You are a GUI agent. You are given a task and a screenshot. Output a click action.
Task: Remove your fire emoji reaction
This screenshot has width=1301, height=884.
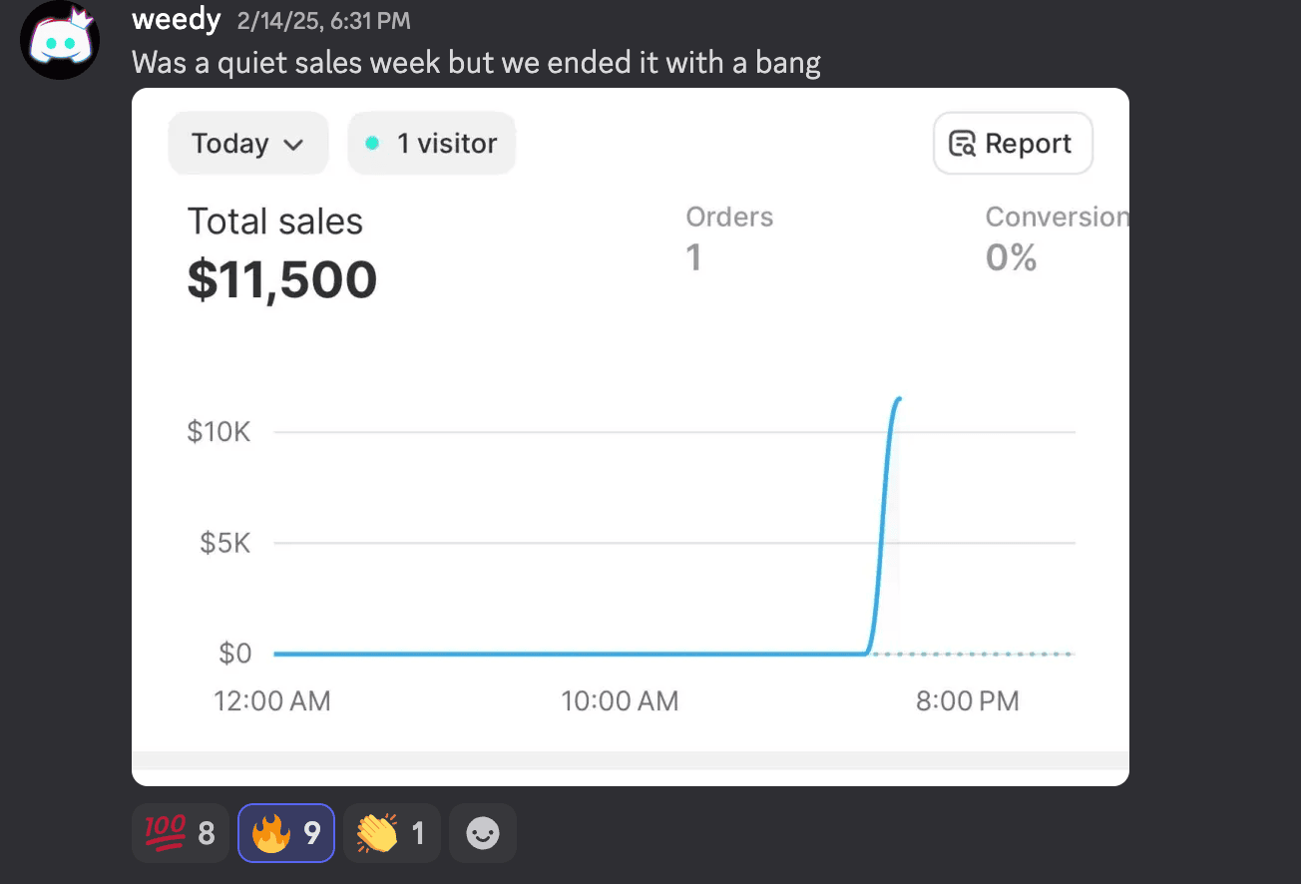[x=286, y=833]
